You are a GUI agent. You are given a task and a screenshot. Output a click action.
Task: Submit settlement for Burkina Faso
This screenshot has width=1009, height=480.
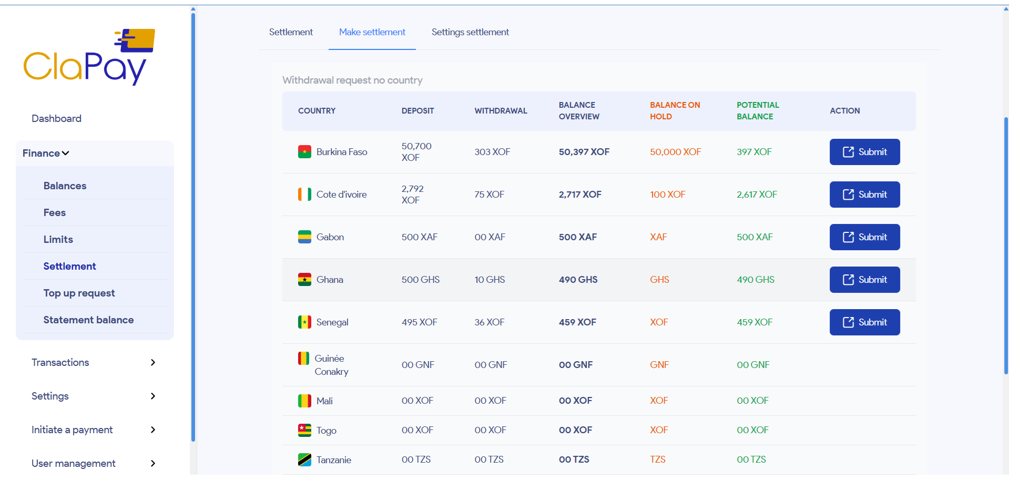pos(864,152)
